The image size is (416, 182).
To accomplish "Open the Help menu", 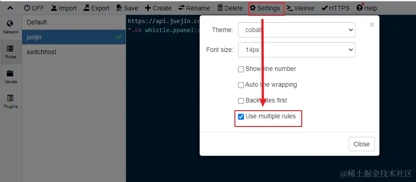I will pos(367,8).
